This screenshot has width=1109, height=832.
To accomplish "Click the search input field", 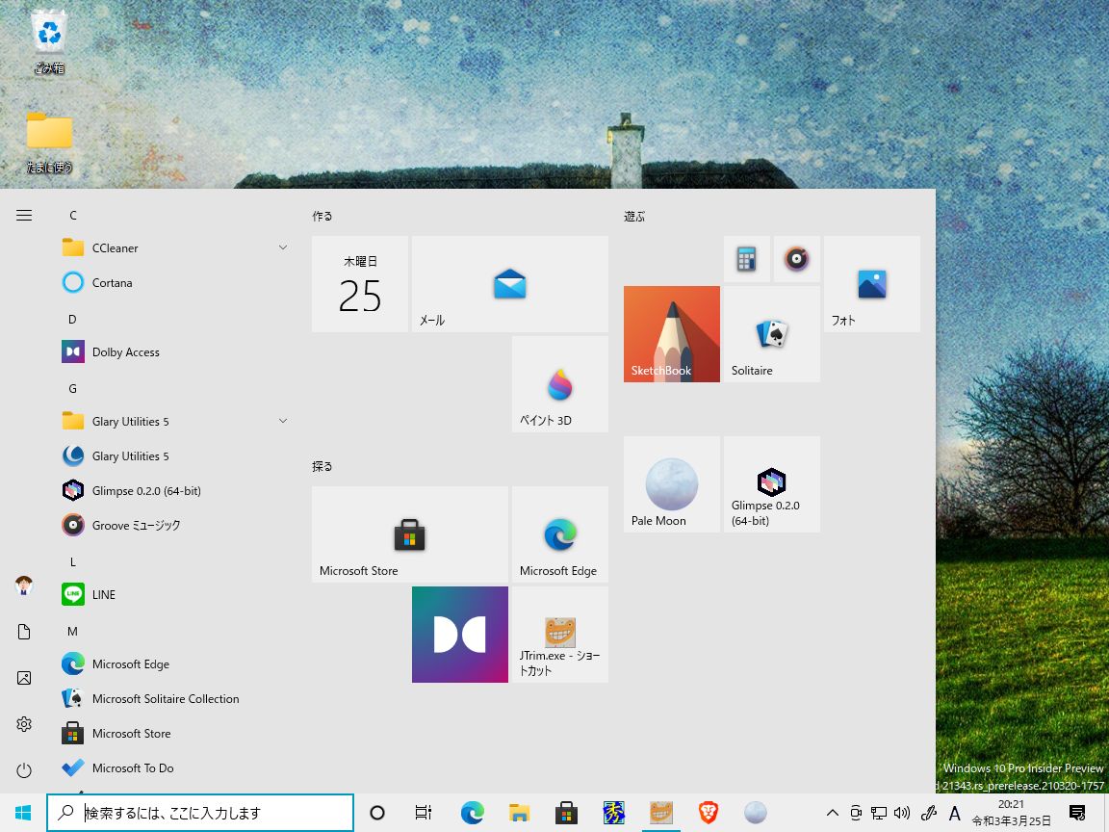I will tap(200, 813).
